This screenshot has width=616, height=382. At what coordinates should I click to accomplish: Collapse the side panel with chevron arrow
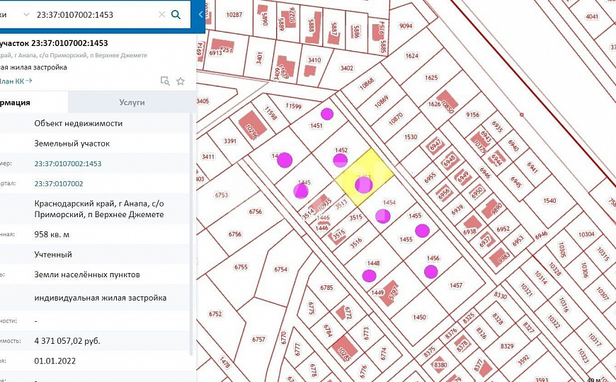[200, 14]
